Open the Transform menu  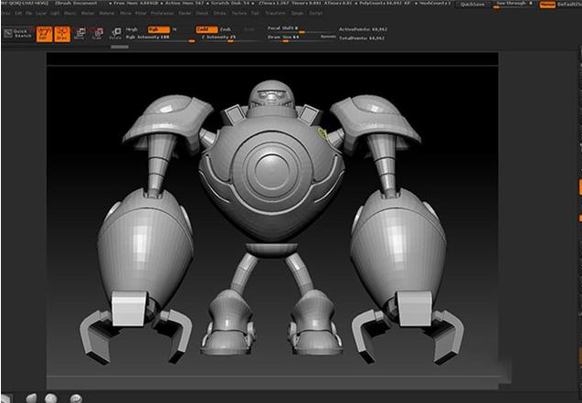pos(275,13)
